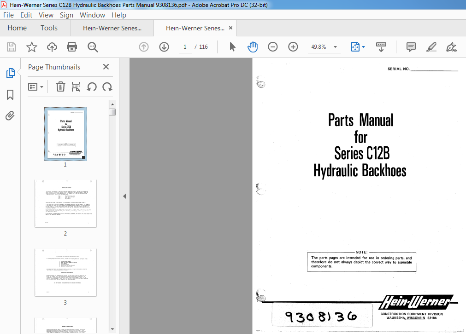This screenshot has height=334, width=466.
Task: Go to previous page arrow
Action: coord(144,47)
